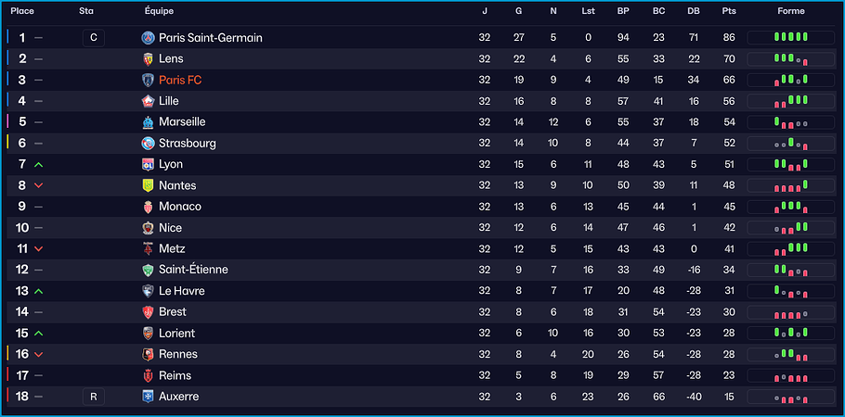Image resolution: width=845 pixels, height=417 pixels.
Task: Click the R relegated badge for Auxerre
Action: coord(93,397)
